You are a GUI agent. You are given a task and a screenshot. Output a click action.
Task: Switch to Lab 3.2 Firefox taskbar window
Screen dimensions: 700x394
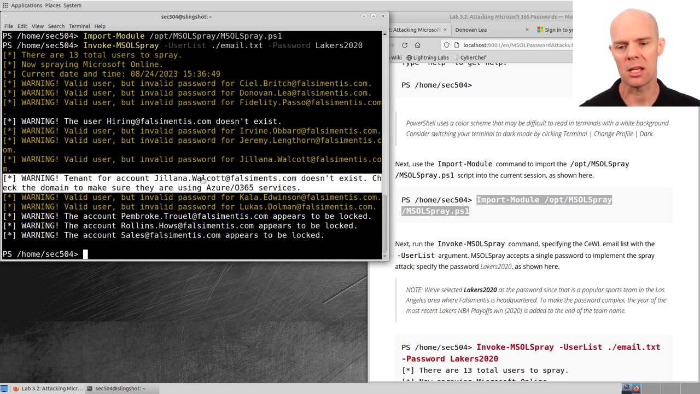point(48,389)
